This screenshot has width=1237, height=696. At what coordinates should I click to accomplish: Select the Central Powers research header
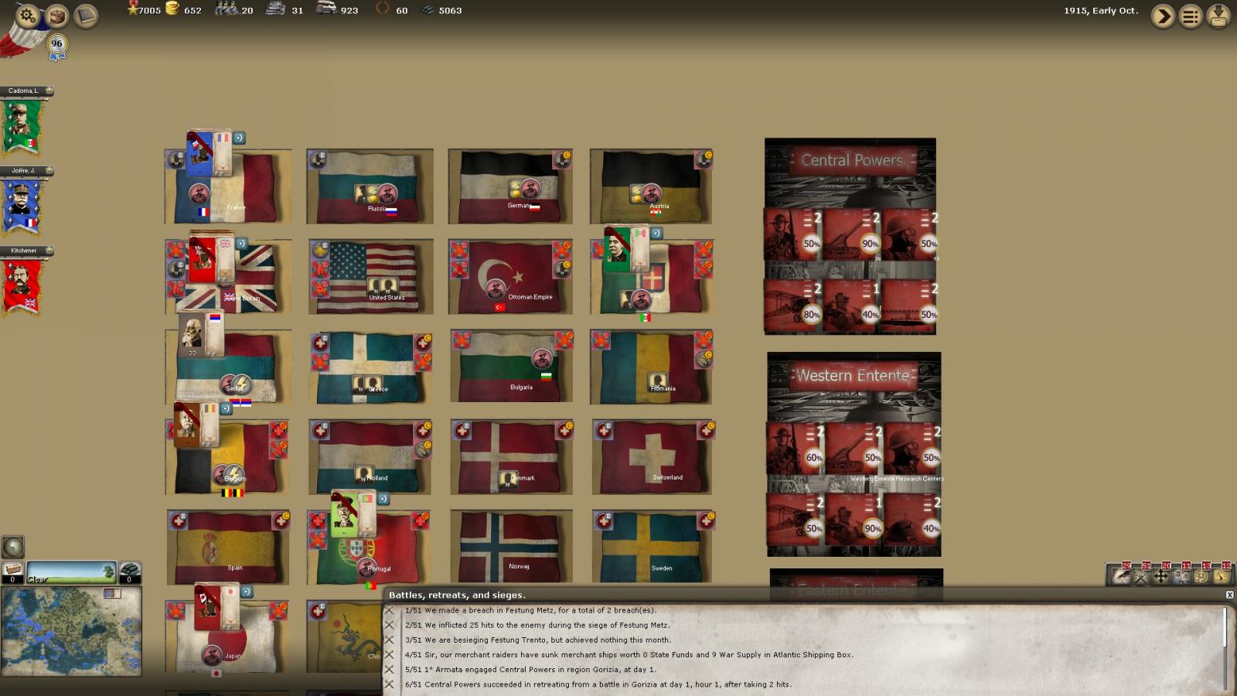851,160
